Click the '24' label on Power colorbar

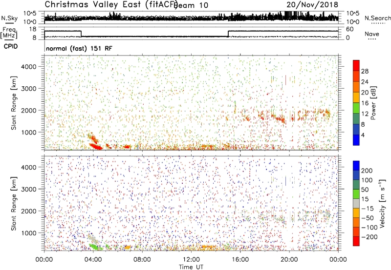(x=365, y=82)
